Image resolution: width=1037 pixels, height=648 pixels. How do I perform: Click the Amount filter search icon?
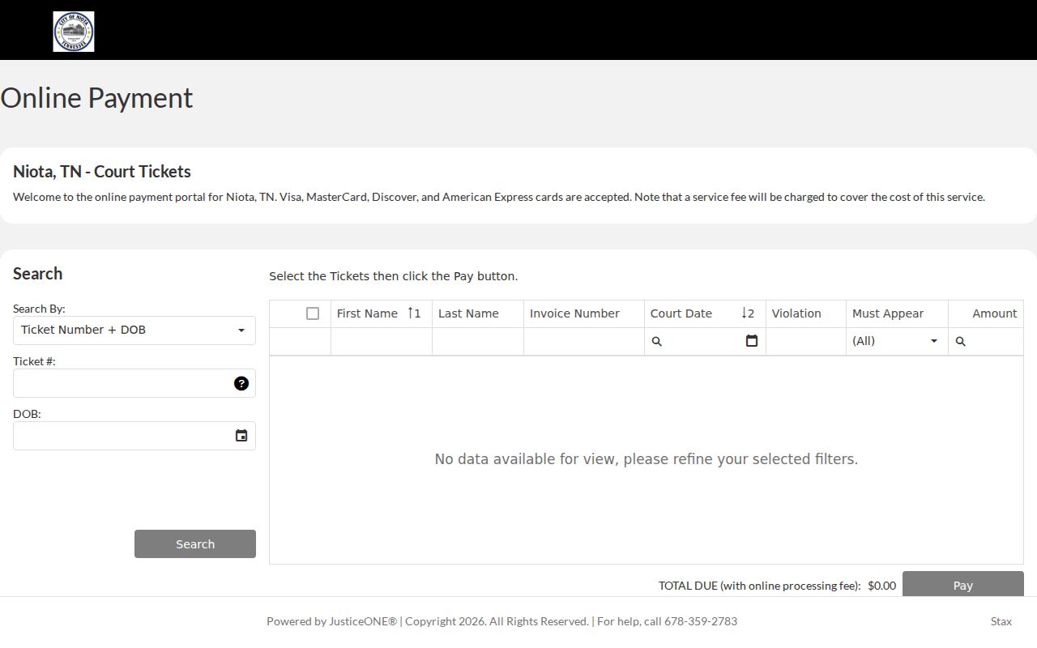(x=961, y=342)
